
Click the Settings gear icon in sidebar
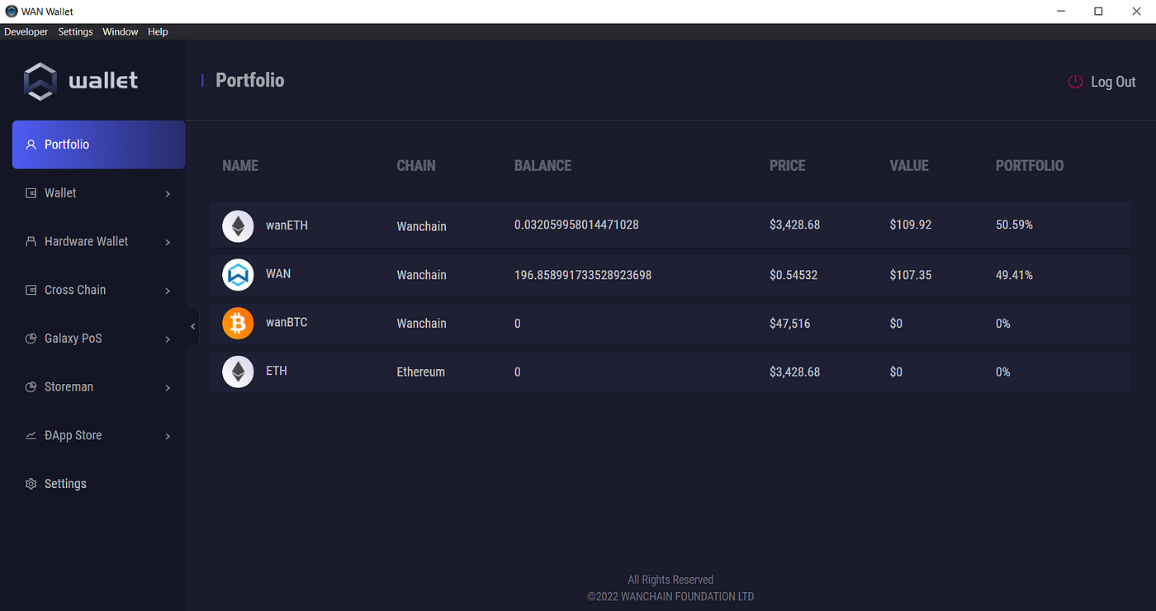coord(31,484)
